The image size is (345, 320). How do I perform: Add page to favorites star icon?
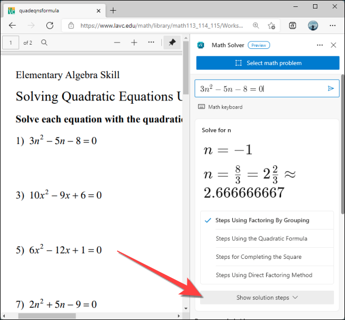click(x=272, y=26)
